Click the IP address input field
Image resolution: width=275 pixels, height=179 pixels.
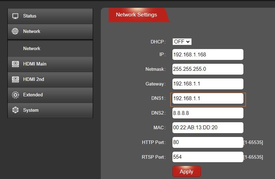click(x=208, y=55)
